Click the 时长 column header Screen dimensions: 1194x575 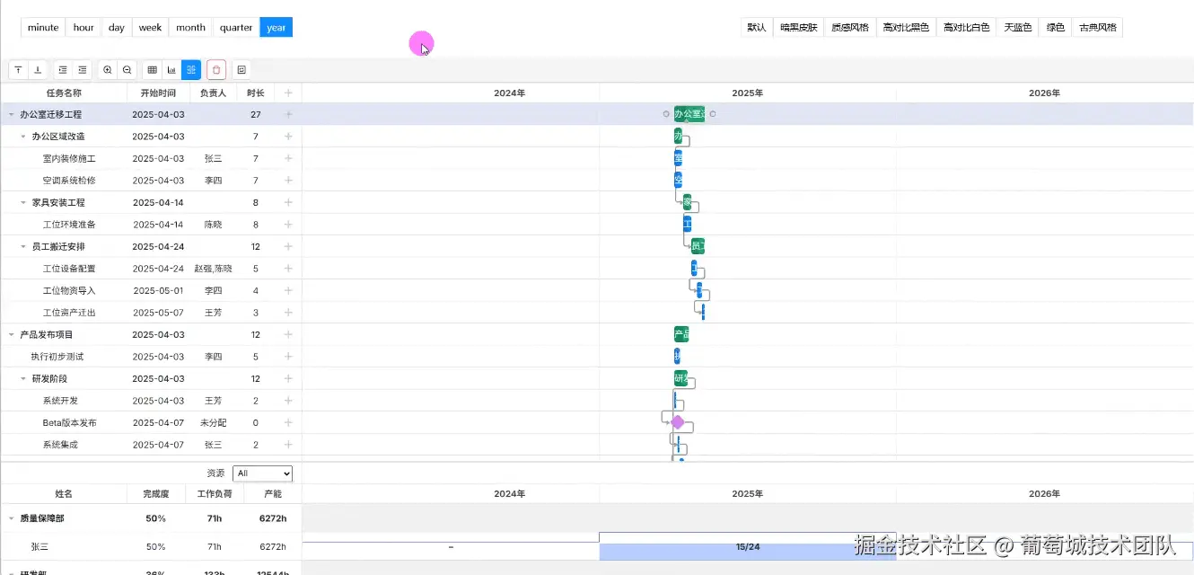click(x=256, y=93)
